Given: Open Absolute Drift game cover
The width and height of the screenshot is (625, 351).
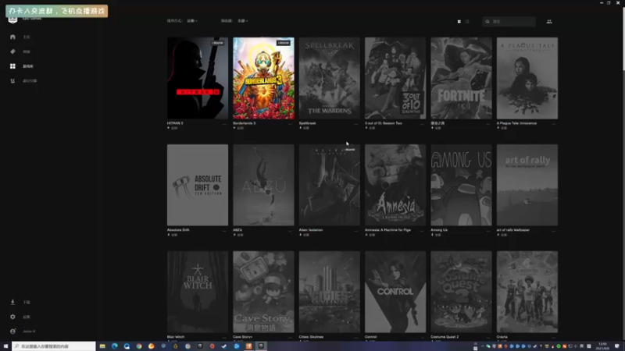Looking at the screenshot, I should tap(198, 185).
